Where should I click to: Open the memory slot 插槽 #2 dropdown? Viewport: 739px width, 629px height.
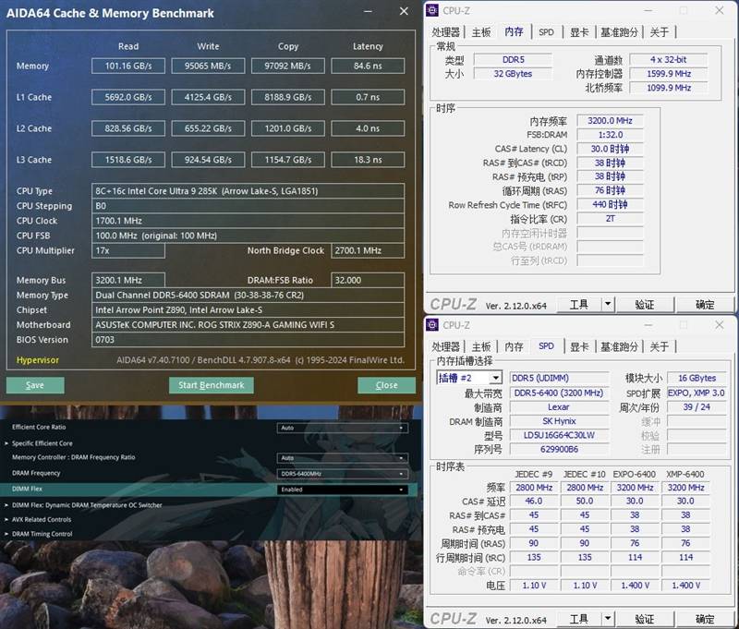tap(495, 378)
